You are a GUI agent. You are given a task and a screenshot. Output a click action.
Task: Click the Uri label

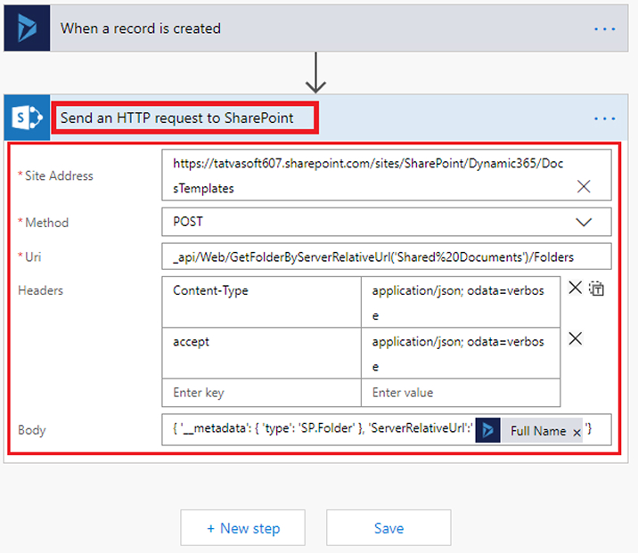coord(33,257)
